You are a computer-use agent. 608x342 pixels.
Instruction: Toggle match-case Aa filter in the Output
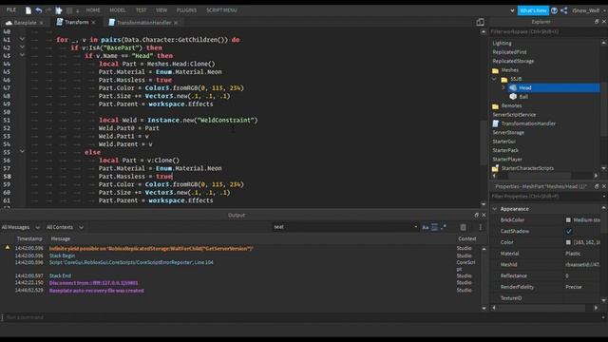pos(426,227)
